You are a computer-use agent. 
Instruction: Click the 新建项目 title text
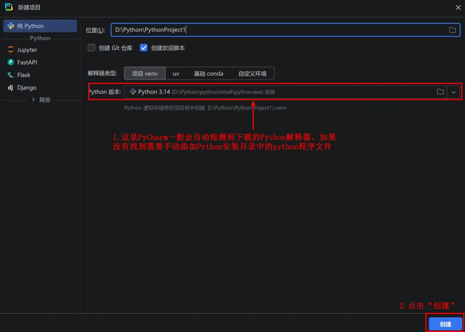tap(29, 7)
